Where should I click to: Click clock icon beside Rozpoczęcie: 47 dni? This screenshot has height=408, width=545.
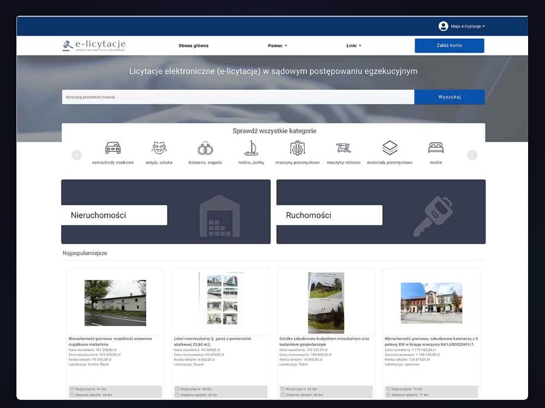click(72, 389)
